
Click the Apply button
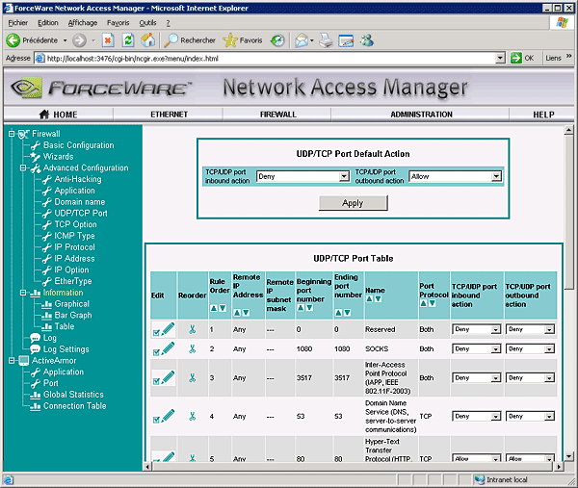[354, 203]
